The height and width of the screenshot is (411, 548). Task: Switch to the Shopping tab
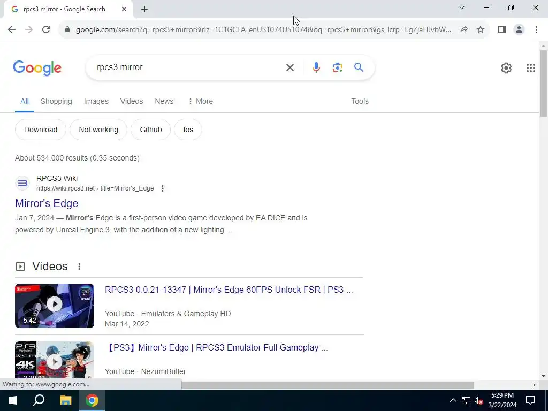click(x=56, y=101)
